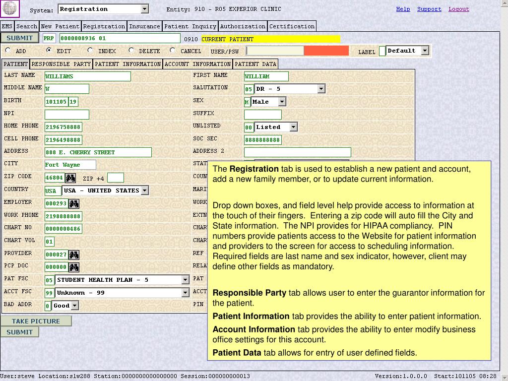
Task: Click the CELL PHONE field
Action: [63, 140]
